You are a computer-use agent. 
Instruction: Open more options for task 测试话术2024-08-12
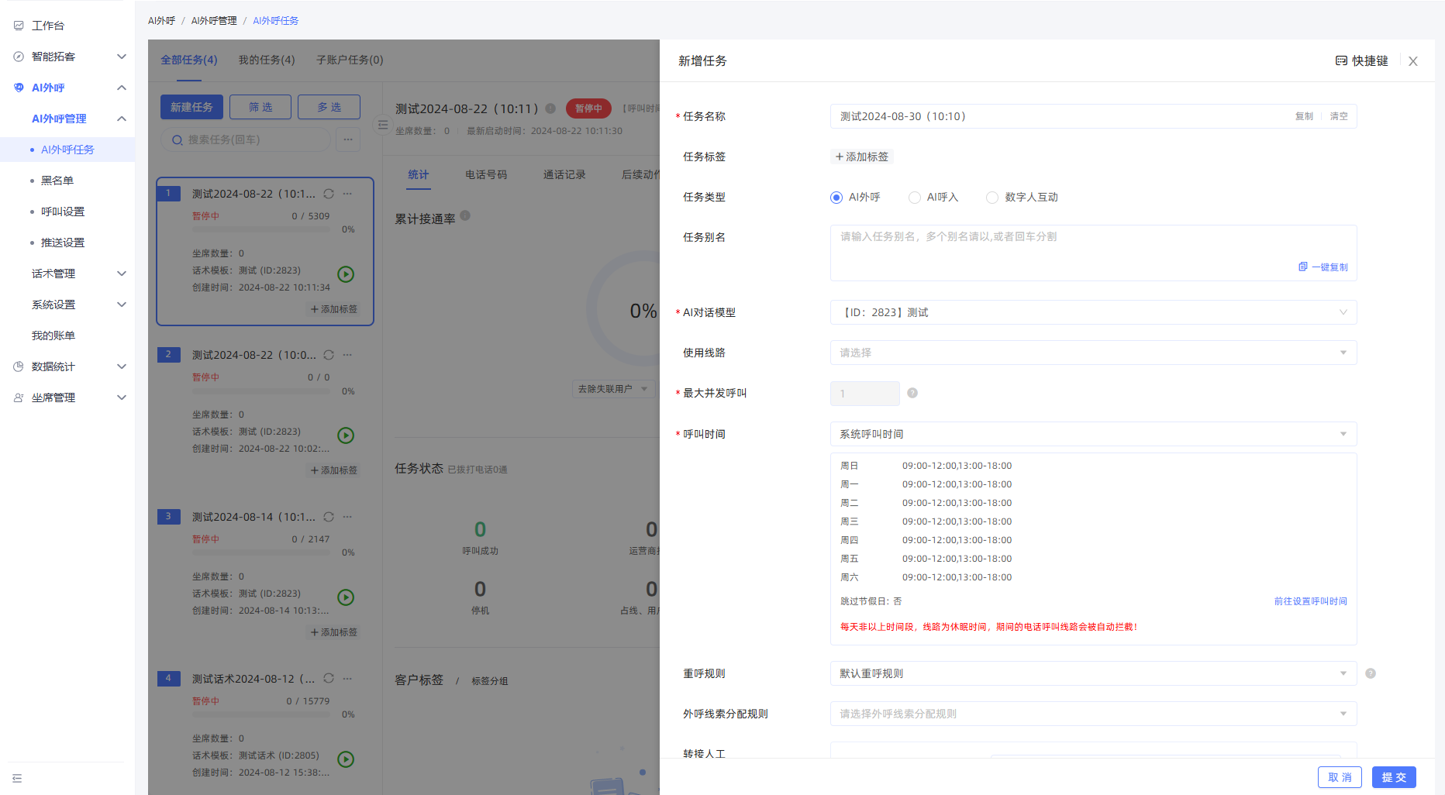[347, 679]
